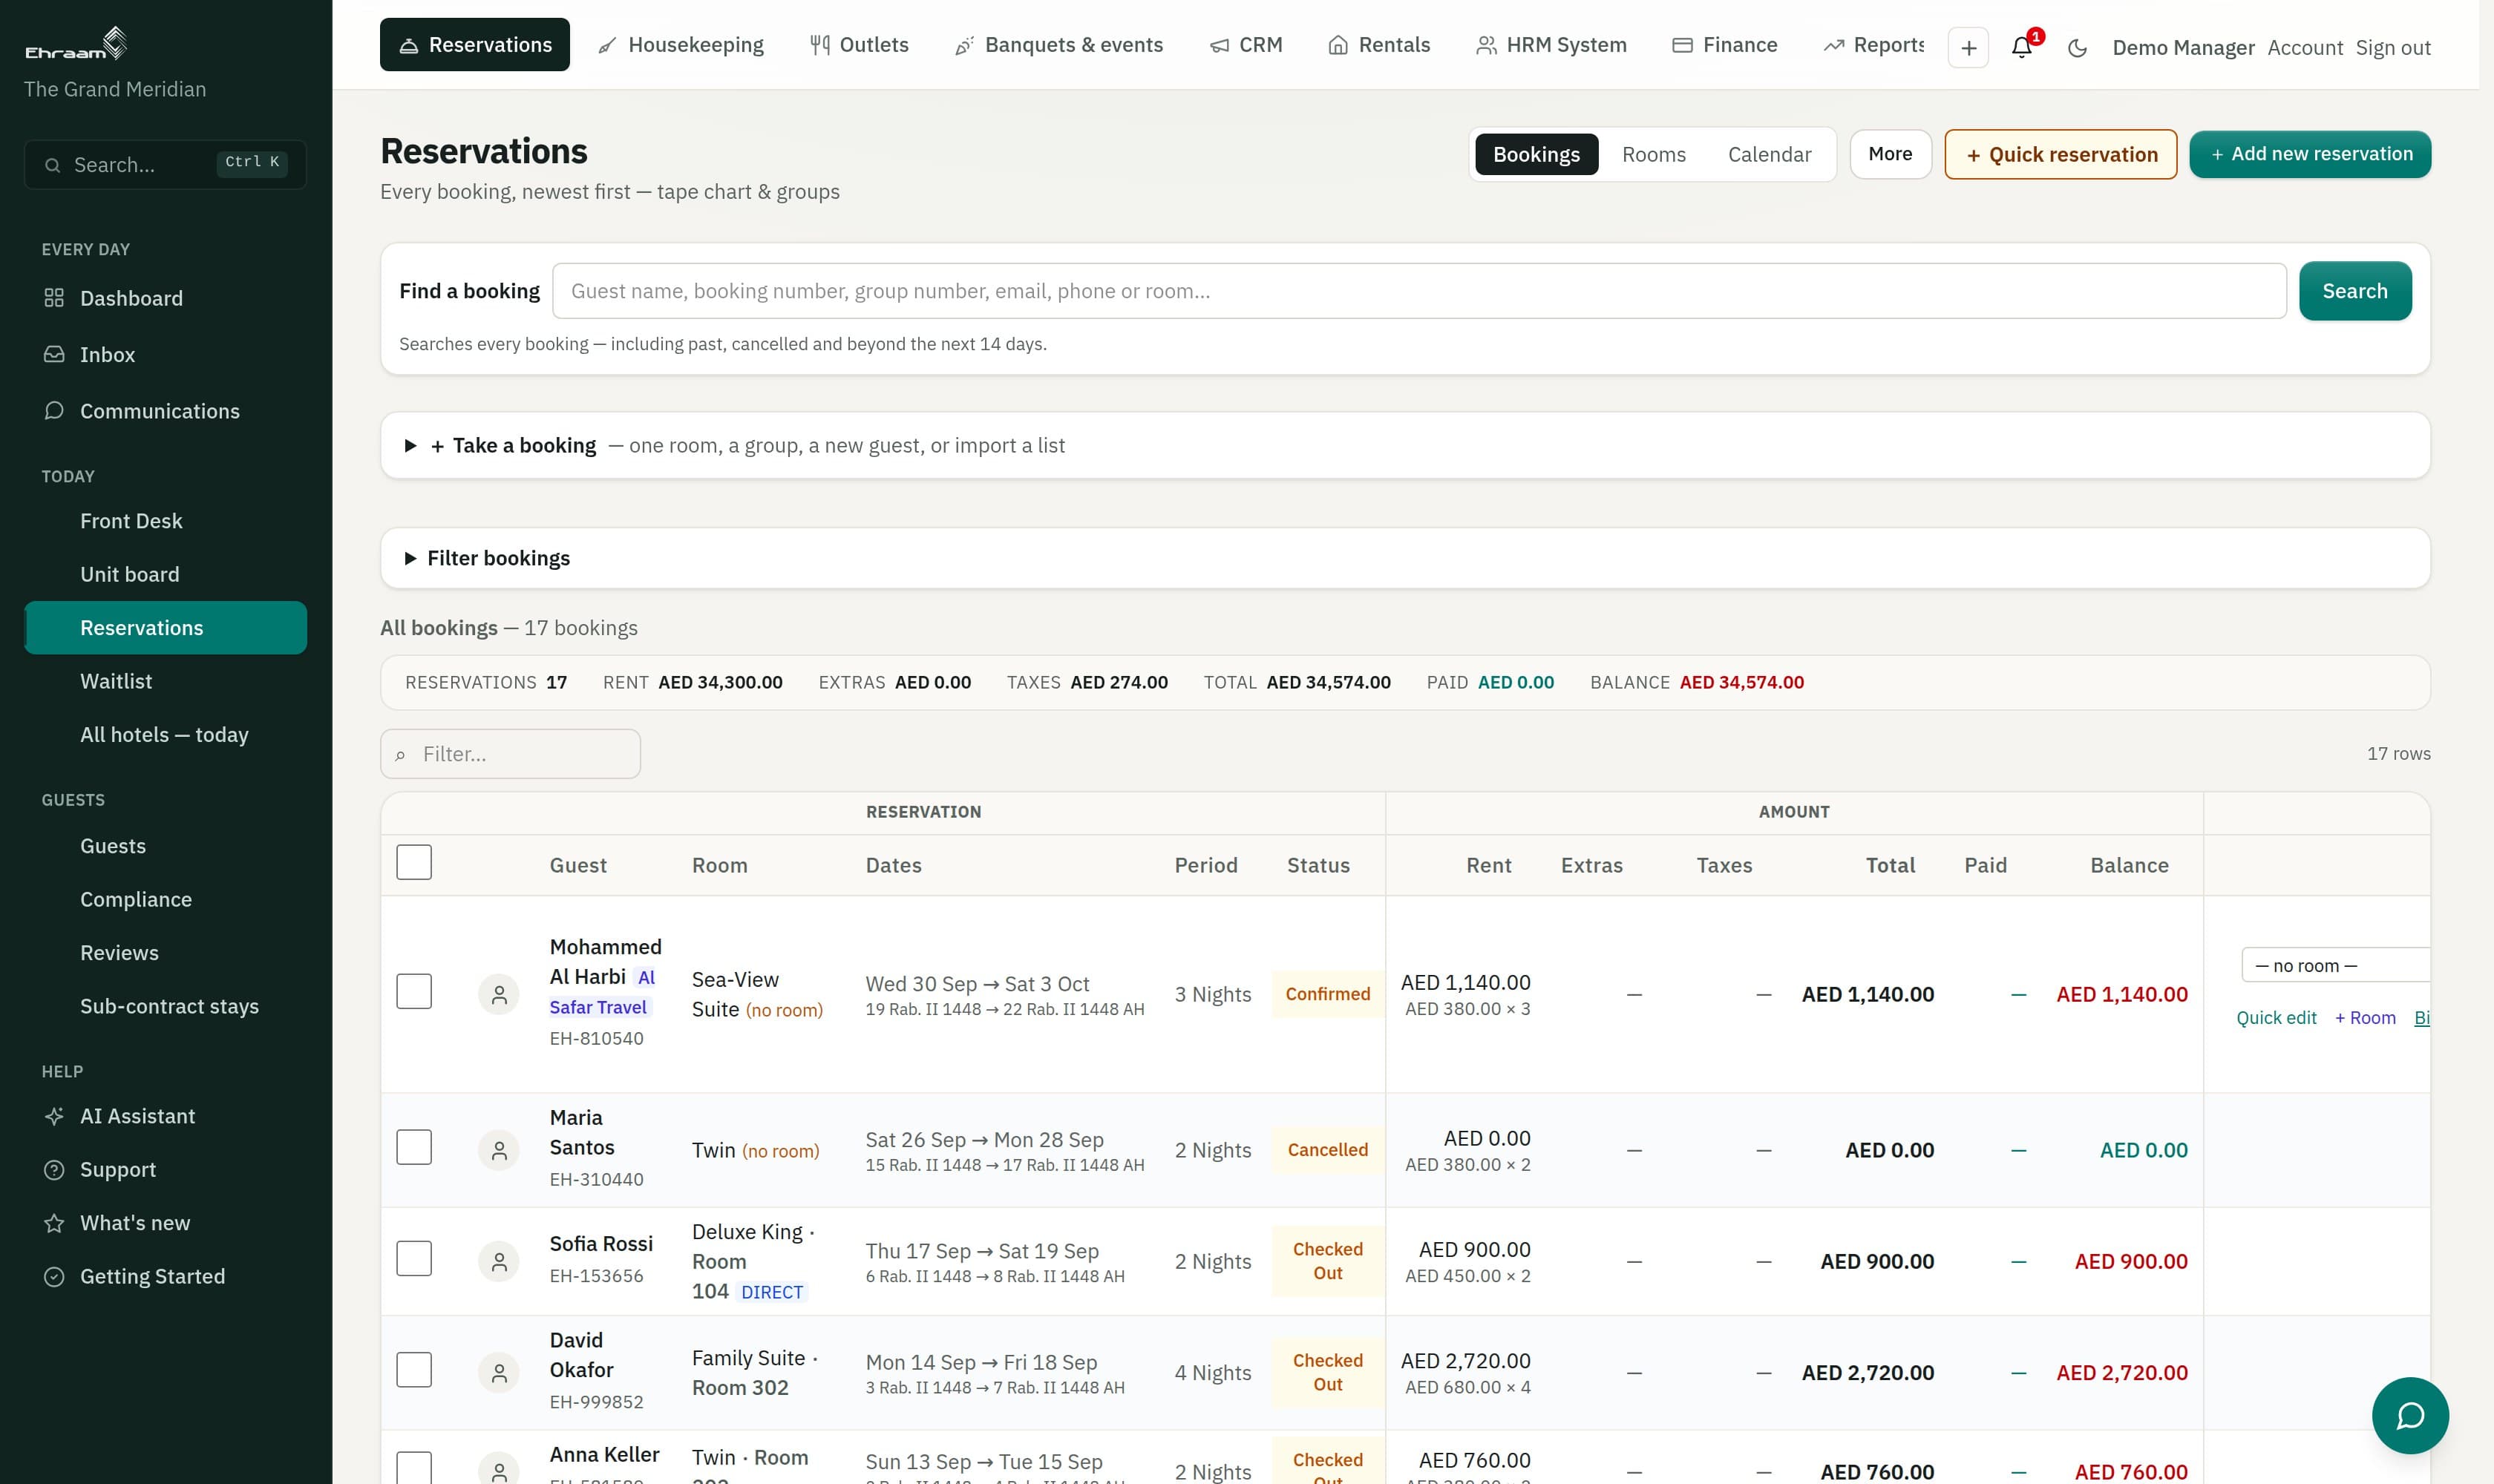
Task: Click the table Filter input
Action: tap(510, 754)
